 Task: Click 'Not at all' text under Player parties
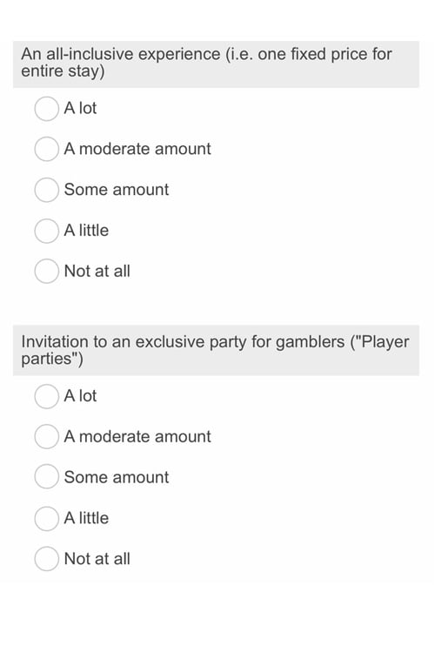97,559
